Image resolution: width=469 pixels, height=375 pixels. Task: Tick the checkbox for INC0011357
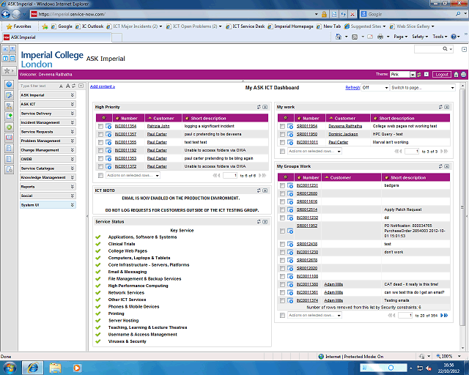pyautogui.click(x=100, y=134)
